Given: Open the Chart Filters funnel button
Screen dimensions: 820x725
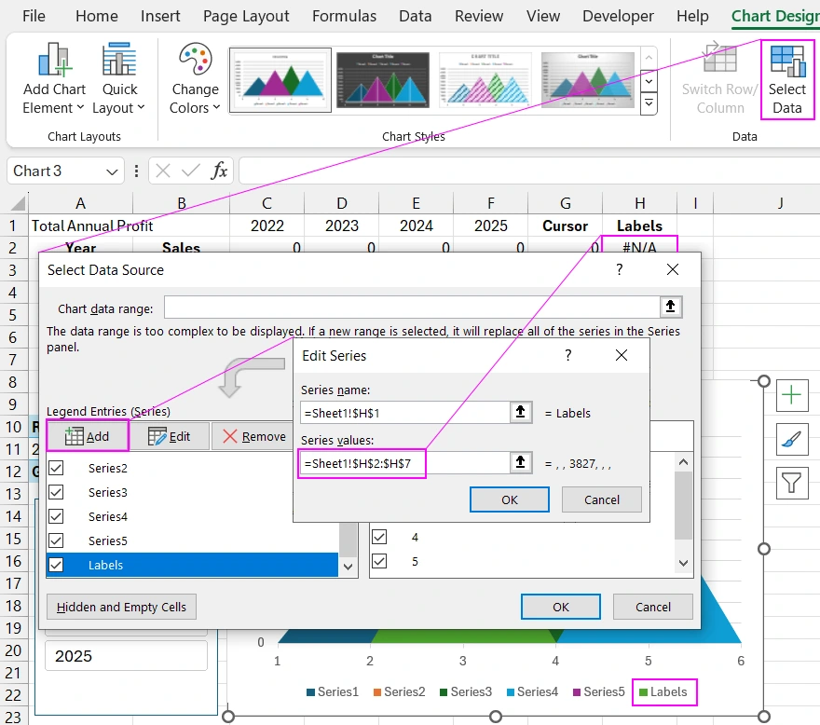Looking at the screenshot, I should [x=792, y=483].
